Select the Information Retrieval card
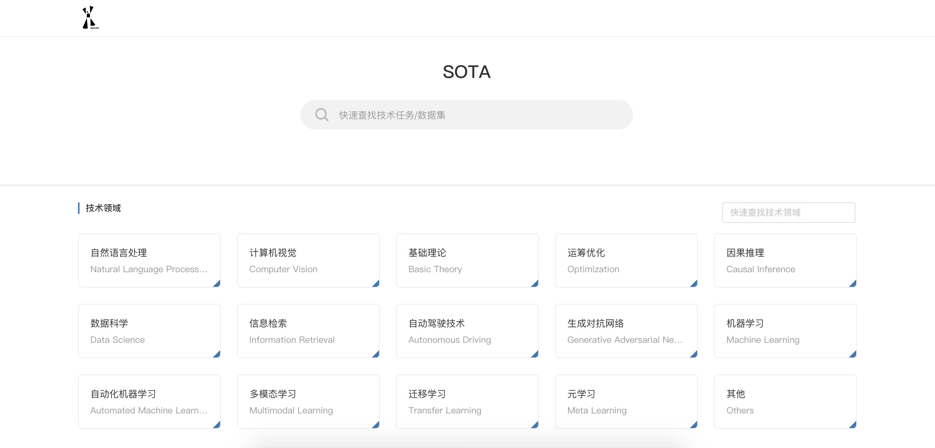The width and height of the screenshot is (935, 448). [x=308, y=331]
